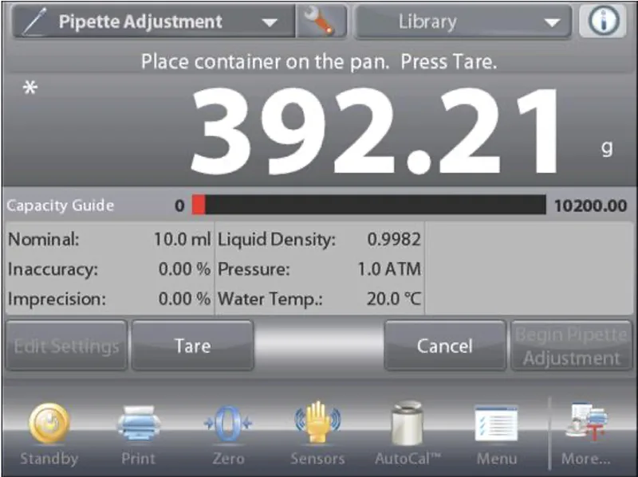Click the Edit Settings button
Screen dimensions: 638x477
click(x=66, y=346)
